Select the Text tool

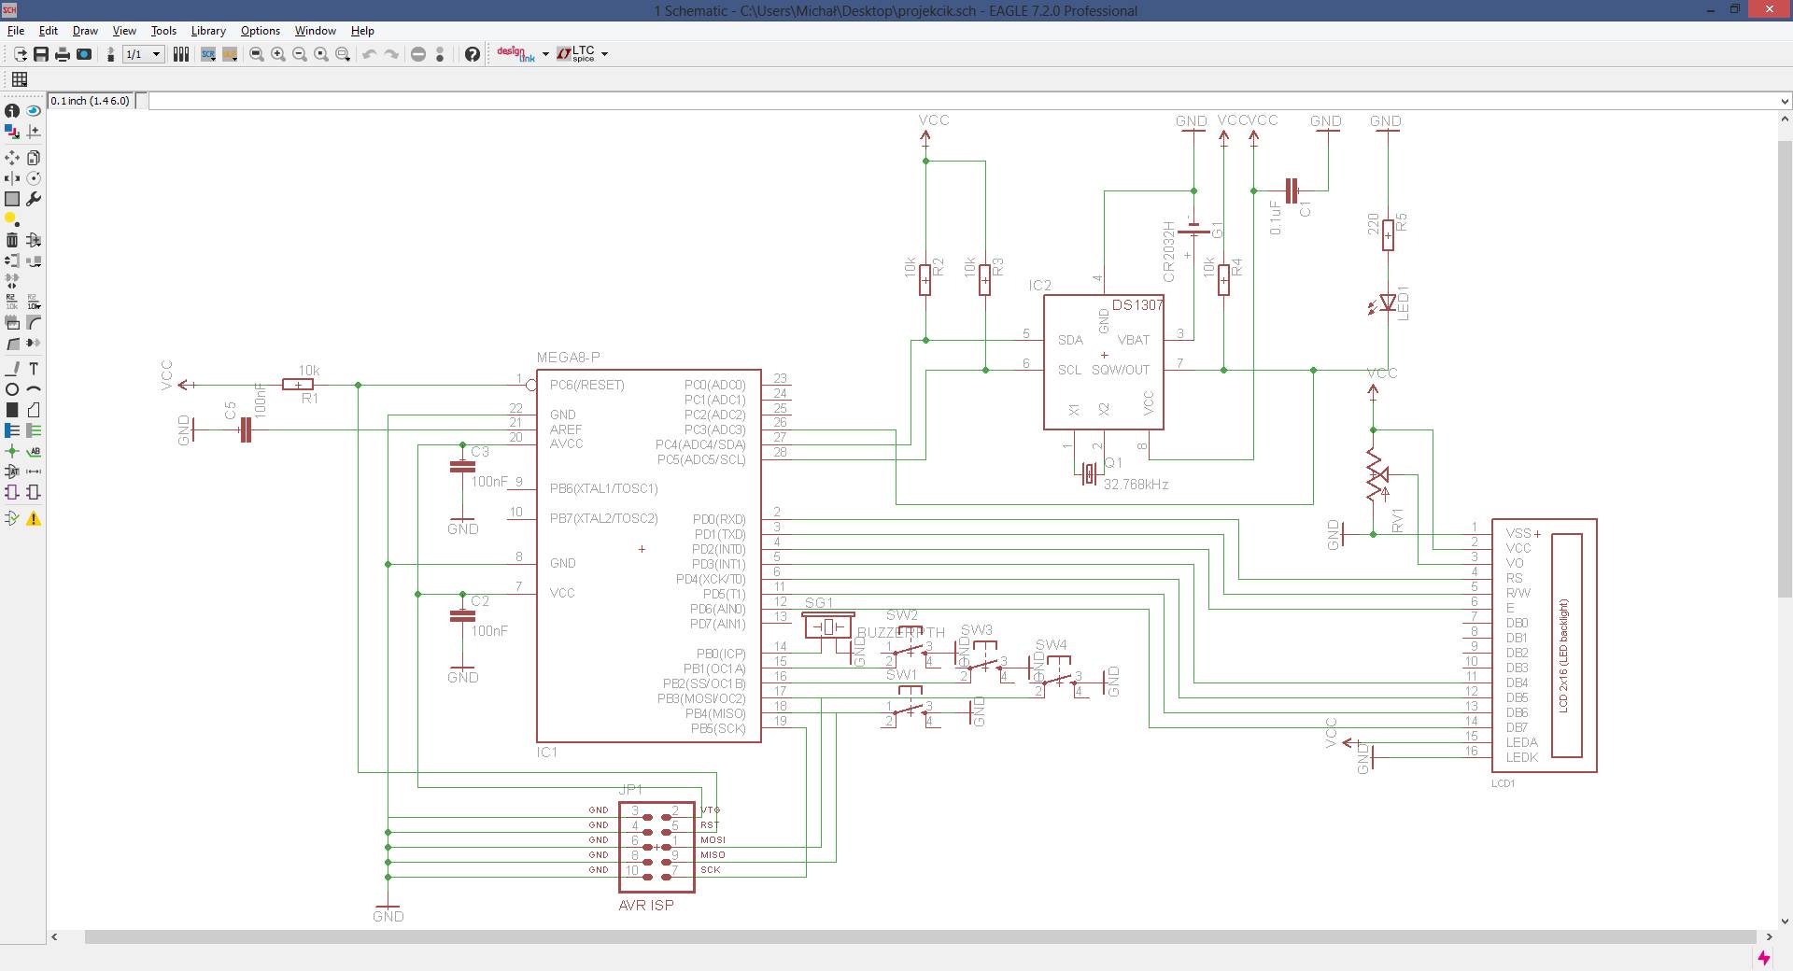[34, 369]
